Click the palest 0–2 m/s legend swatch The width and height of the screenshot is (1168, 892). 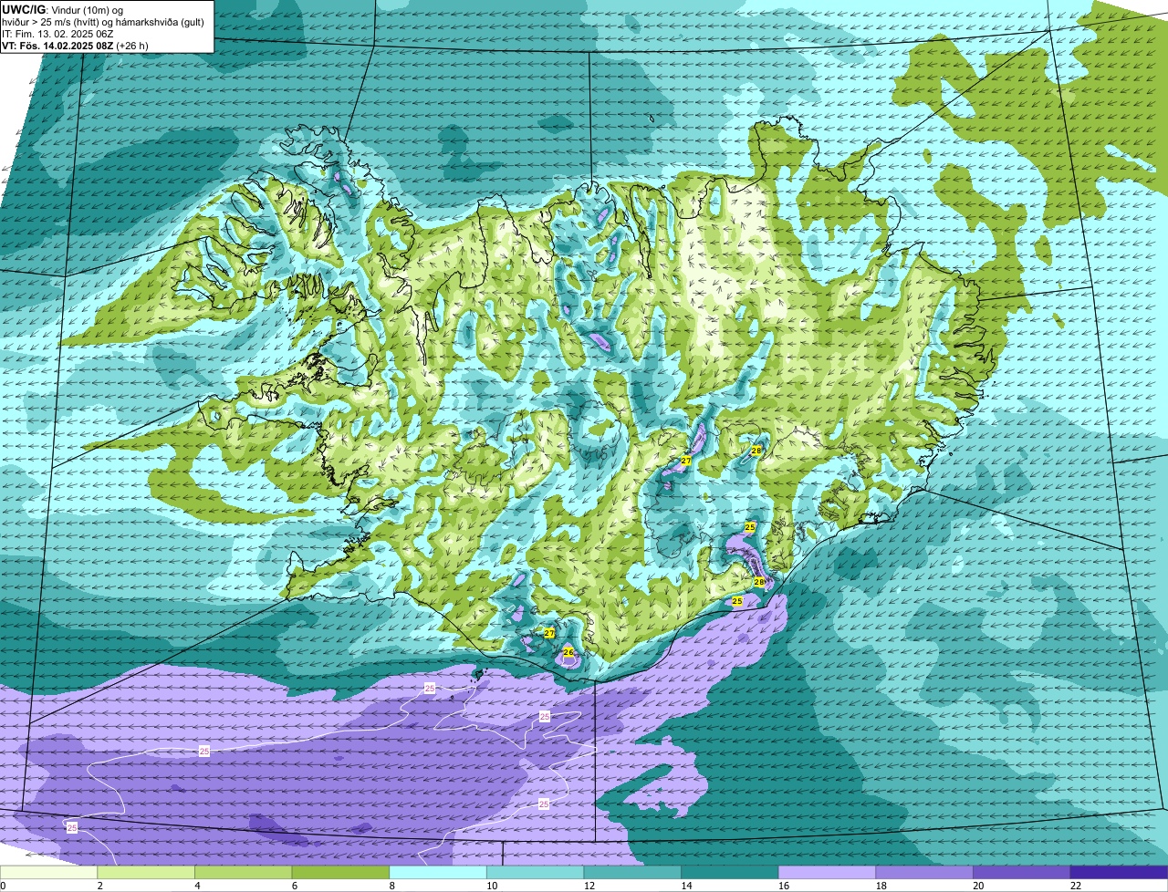click(x=48, y=873)
